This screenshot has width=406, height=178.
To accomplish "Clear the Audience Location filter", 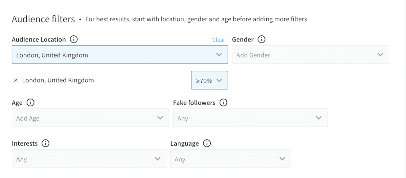I will pos(219,40).
